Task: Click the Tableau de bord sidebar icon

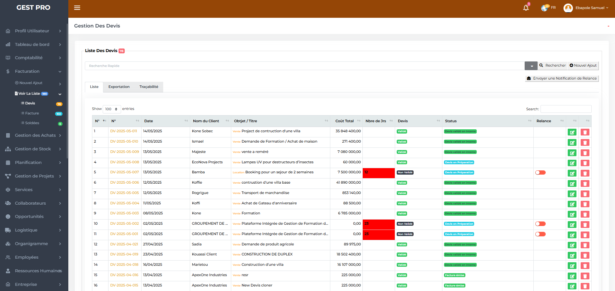Action: [x=8, y=44]
